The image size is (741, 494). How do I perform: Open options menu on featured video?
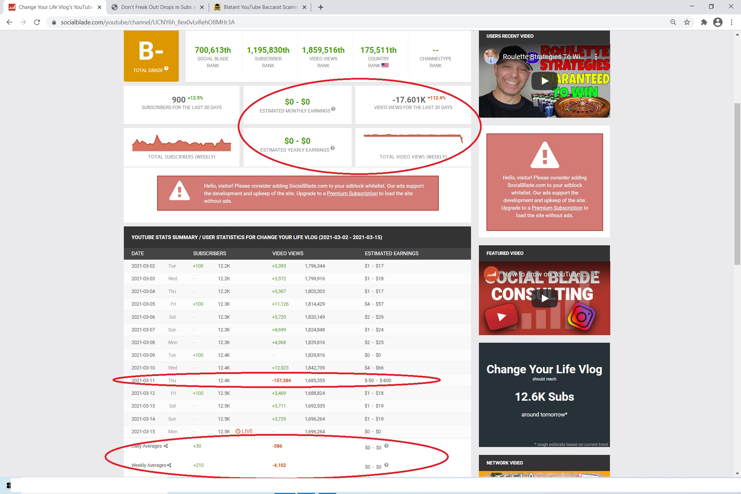(x=596, y=274)
